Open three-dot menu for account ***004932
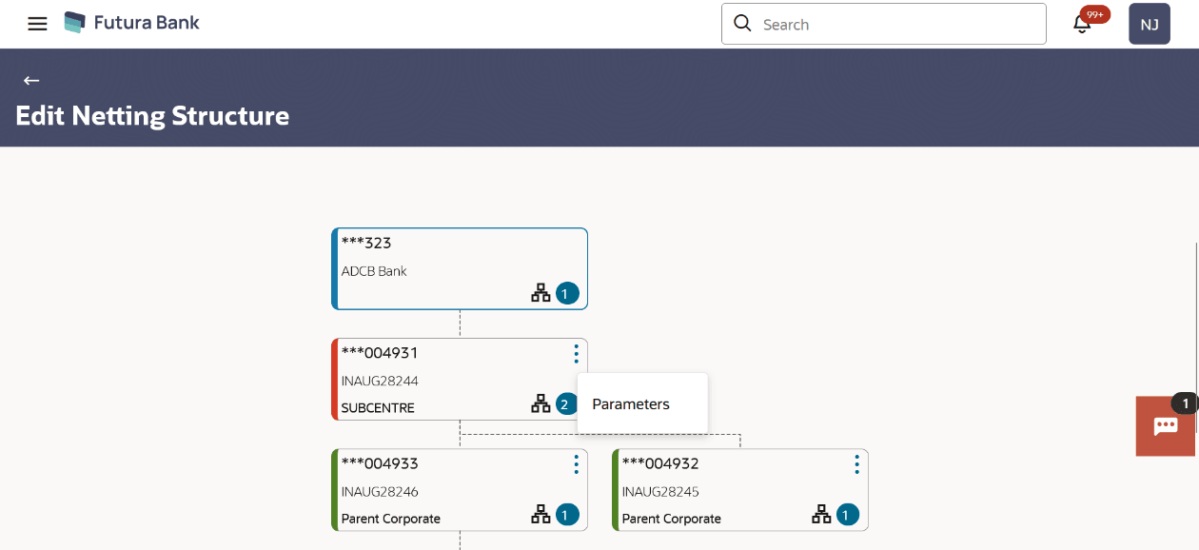Viewport: 1199px width, 550px height. pyautogui.click(x=856, y=464)
